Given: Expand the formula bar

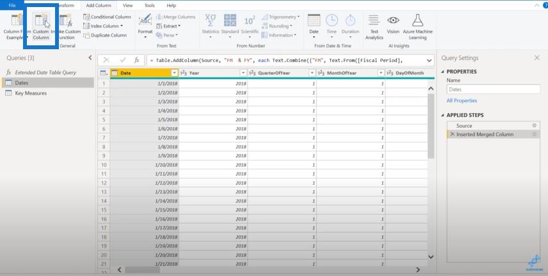Looking at the screenshot, I should coord(429,60).
